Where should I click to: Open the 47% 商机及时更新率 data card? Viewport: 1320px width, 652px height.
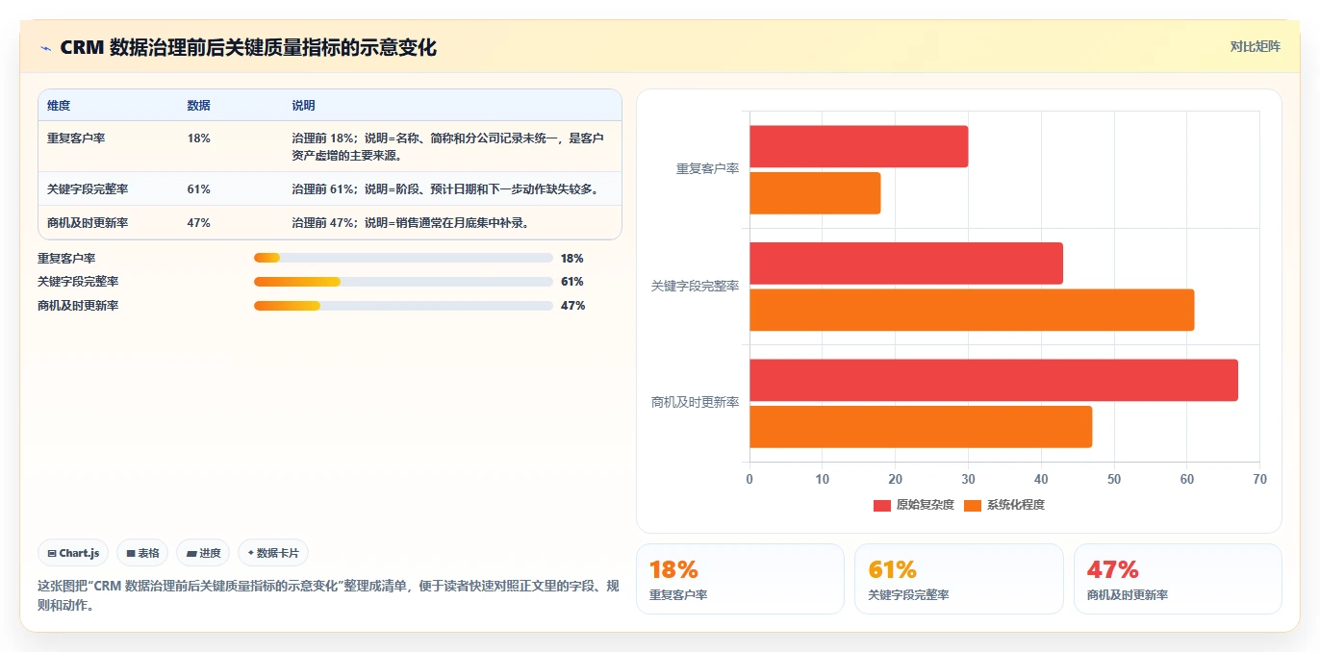(x=1178, y=579)
